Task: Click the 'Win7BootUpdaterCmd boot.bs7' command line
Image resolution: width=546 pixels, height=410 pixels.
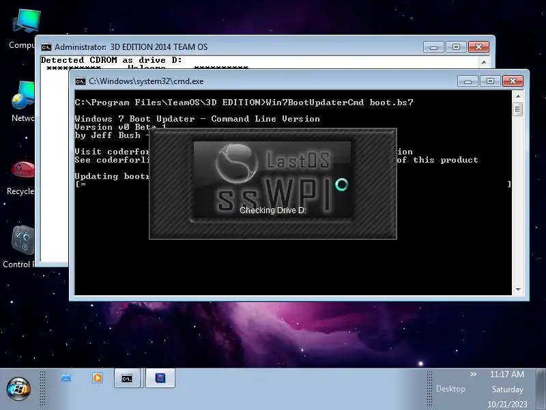Action: pyautogui.click(x=244, y=102)
